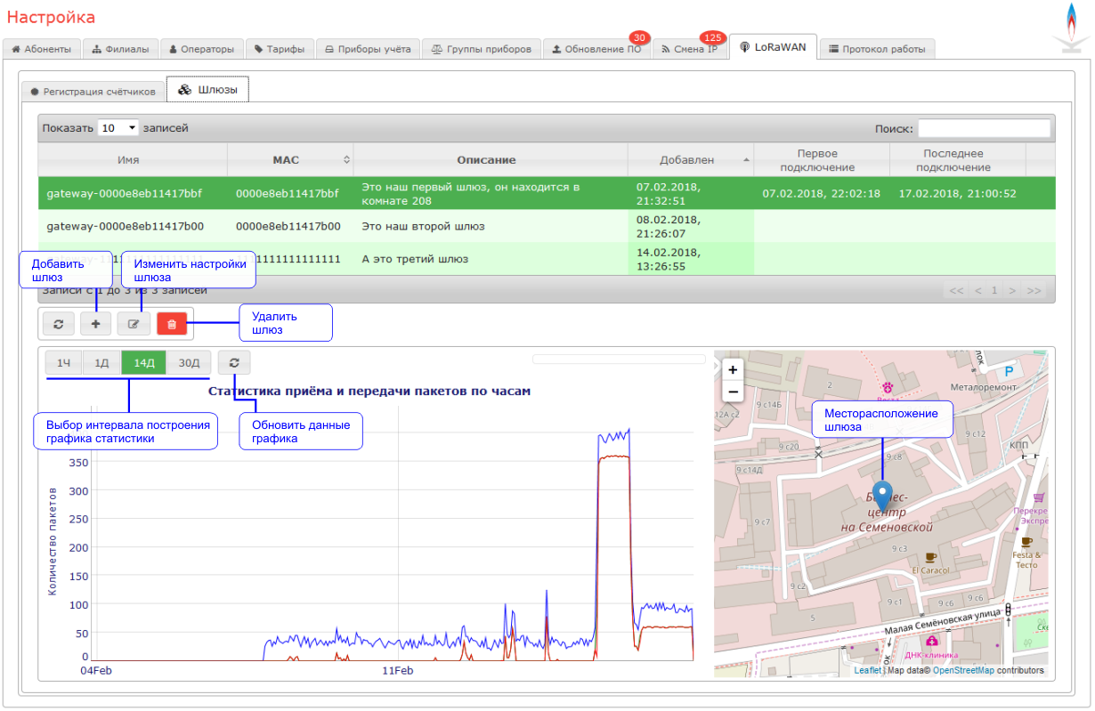The width and height of the screenshot is (1095, 711).
Task: Select the 1Ч chart interval
Action: pyautogui.click(x=64, y=363)
